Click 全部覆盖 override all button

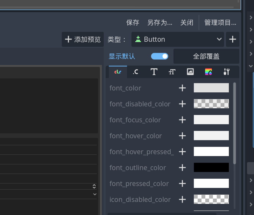(x=206, y=56)
